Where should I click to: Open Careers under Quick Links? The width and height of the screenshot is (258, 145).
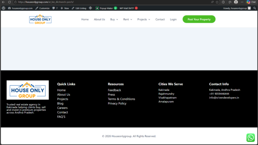click(62, 108)
